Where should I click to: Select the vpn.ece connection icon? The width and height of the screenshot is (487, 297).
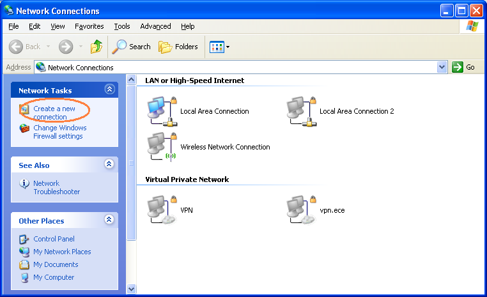point(301,209)
